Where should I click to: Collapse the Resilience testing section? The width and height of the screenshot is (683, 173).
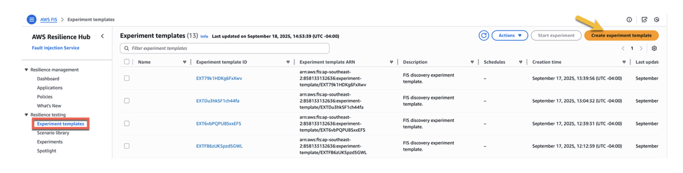tap(26, 115)
